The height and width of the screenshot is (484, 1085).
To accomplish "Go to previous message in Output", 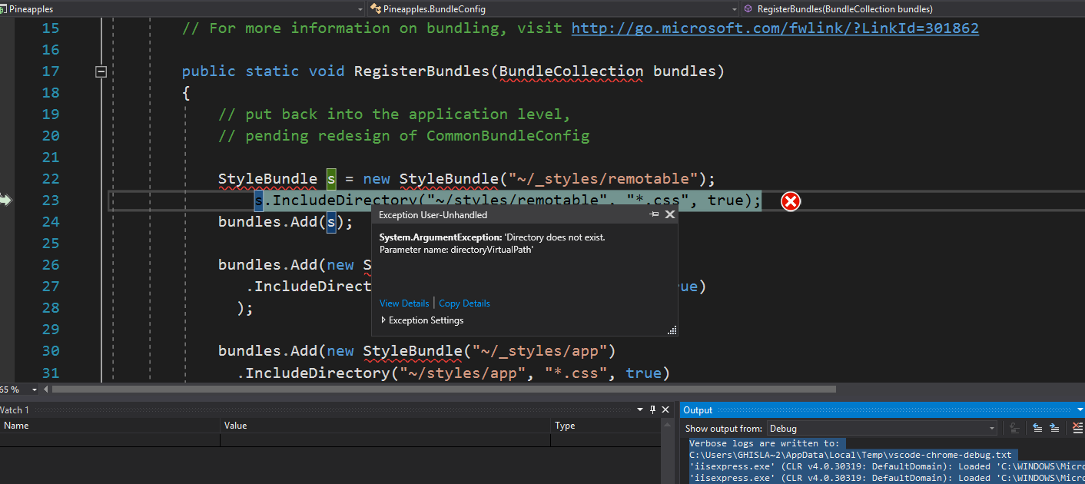I will (1037, 428).
